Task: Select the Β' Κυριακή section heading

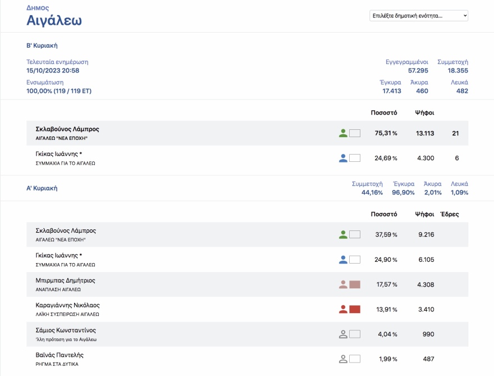Action: (x=42, y=46)
